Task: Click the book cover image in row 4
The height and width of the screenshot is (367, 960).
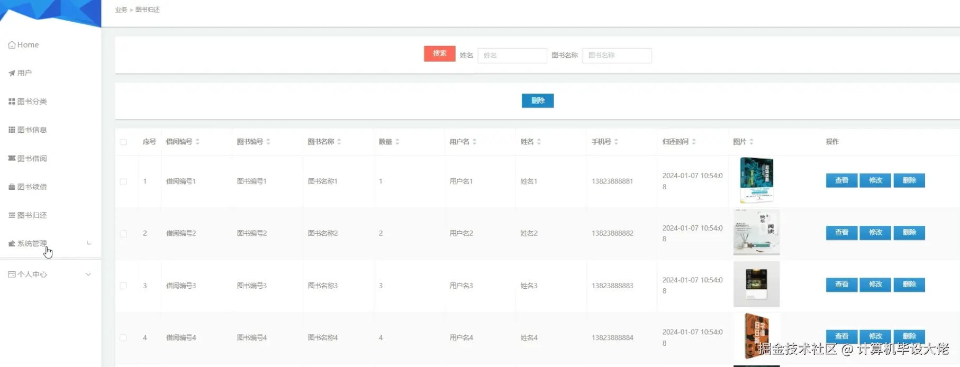Action: point(756,336)
